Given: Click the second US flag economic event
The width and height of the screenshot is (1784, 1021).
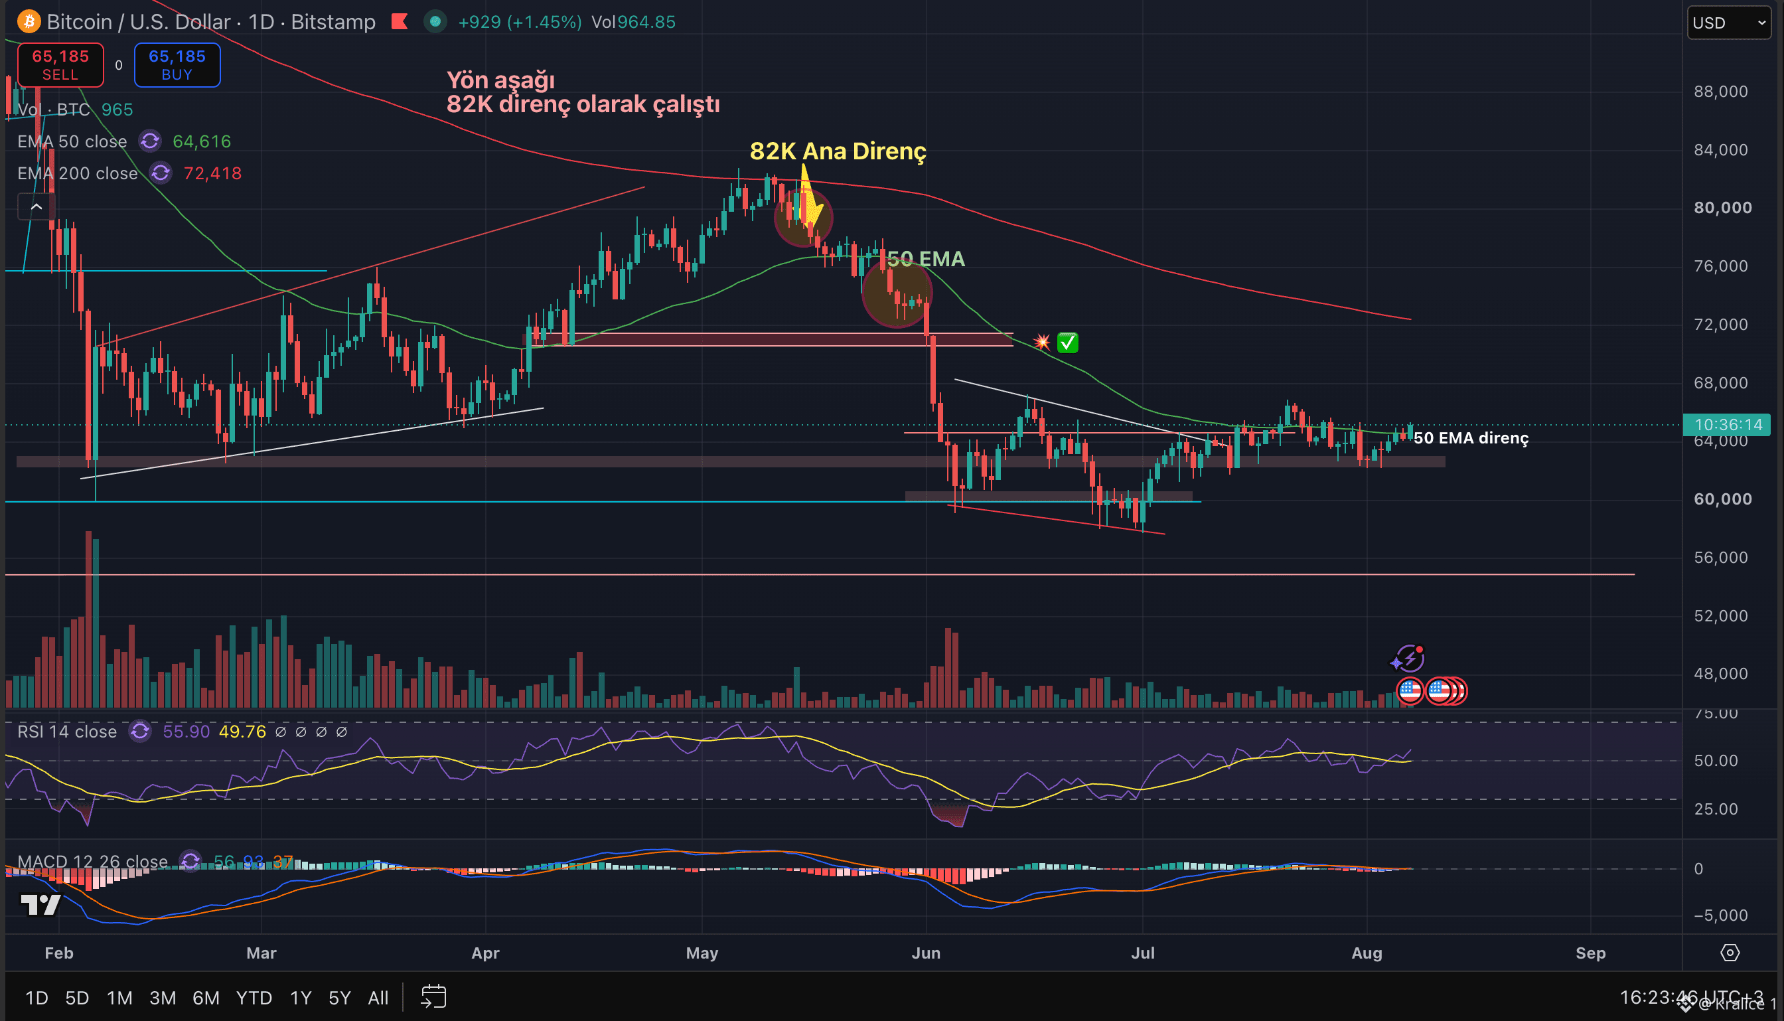Looking at the screenshot, I should coord(1439,690).
